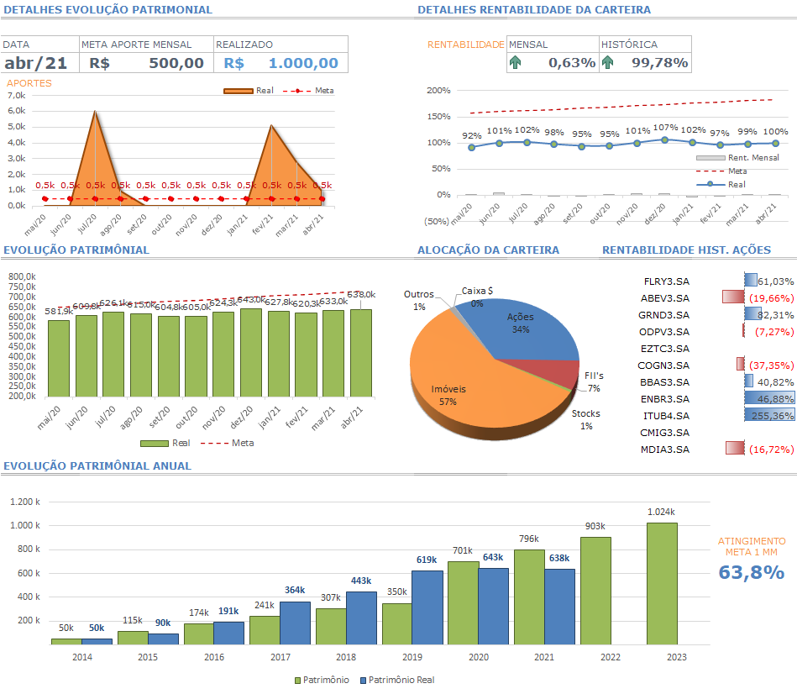Click the orange Real legend swatch in Aportes chart
The height and width of the screenshot is (694, 797).
pyautogui.click(x=239, y=91)
